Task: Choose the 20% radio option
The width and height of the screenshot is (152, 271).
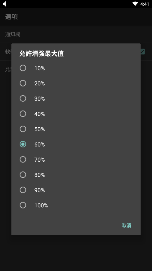Action: 23,83
